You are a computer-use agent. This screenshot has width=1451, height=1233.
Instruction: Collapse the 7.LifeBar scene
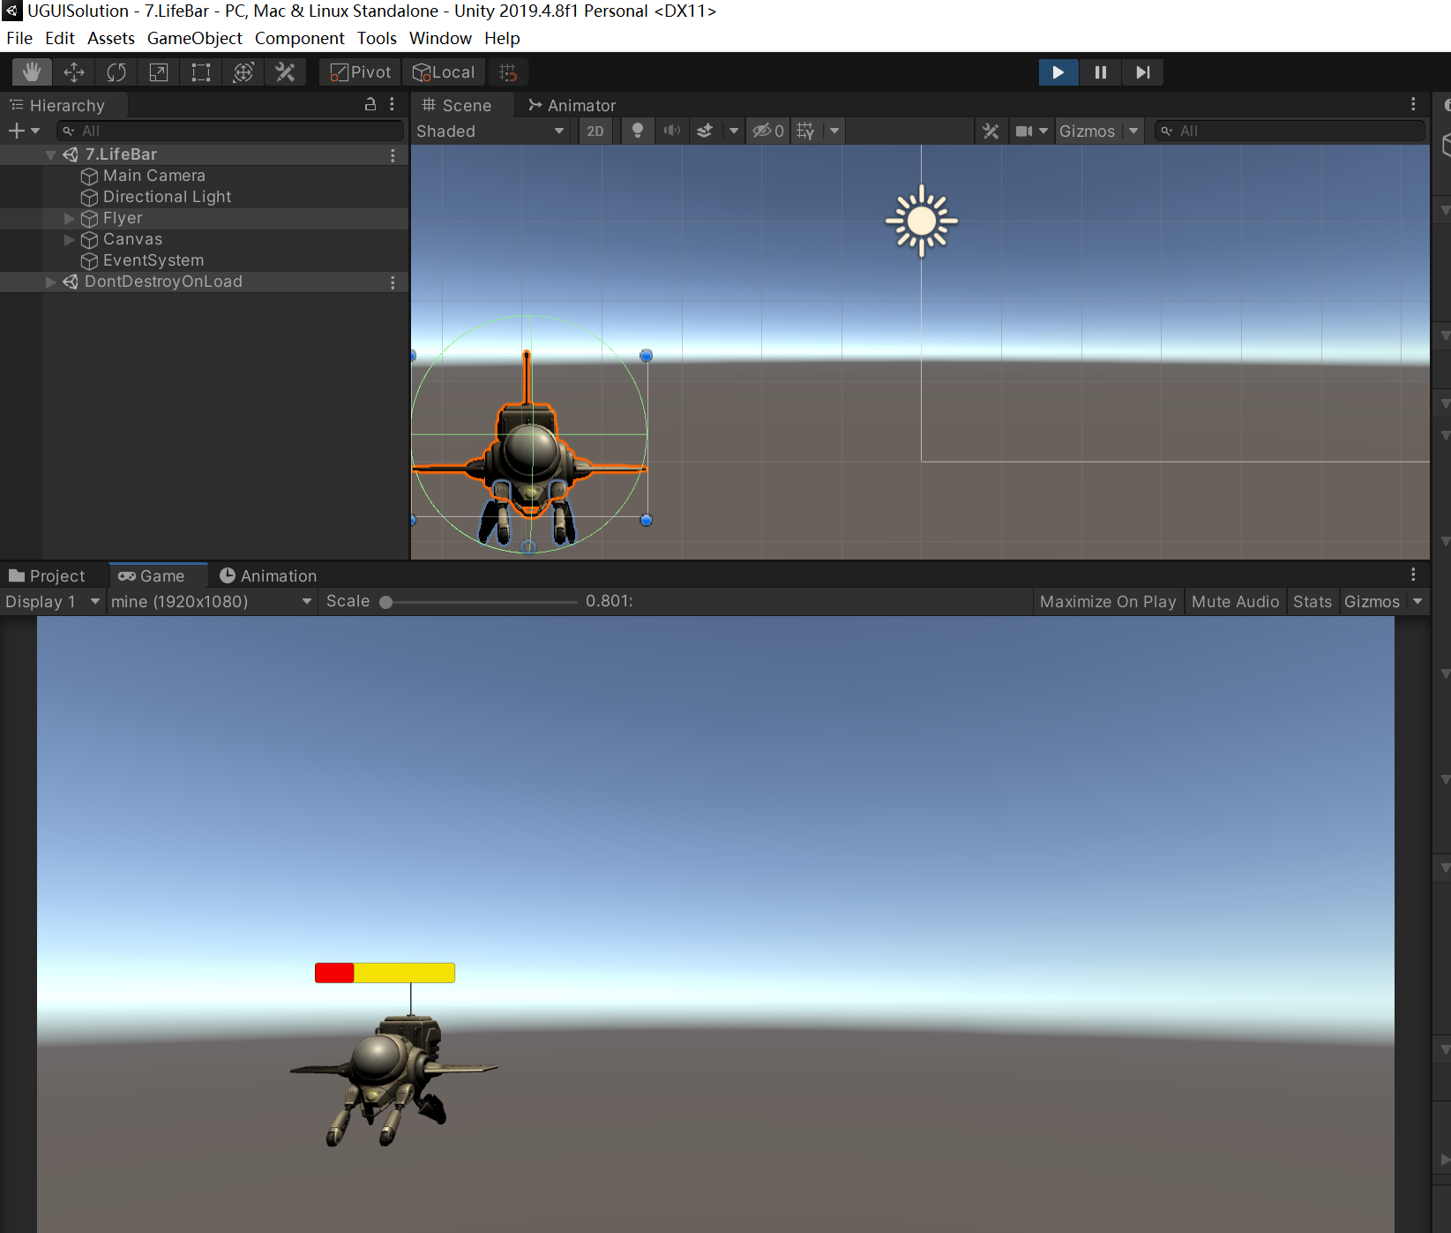(x=50, y=155)
